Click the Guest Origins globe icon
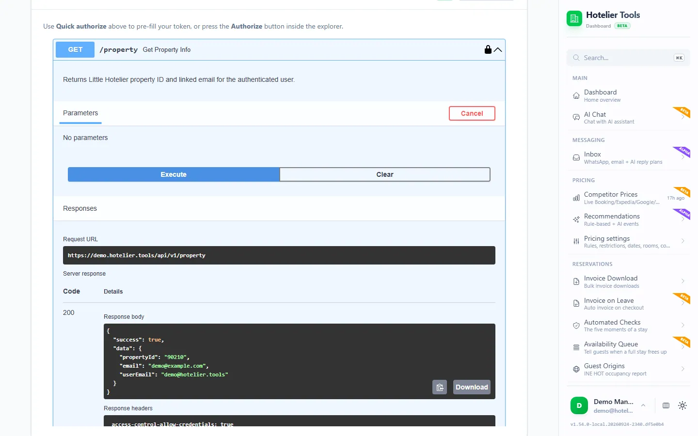698x436 pixels. click(x=576, y=369)
